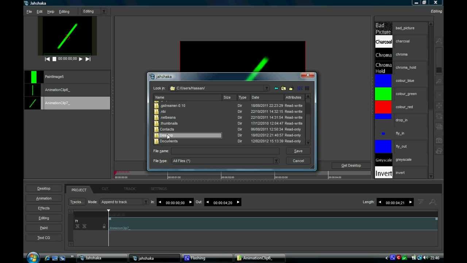Click the timeline magnifier icon near Length

[432, 202]
